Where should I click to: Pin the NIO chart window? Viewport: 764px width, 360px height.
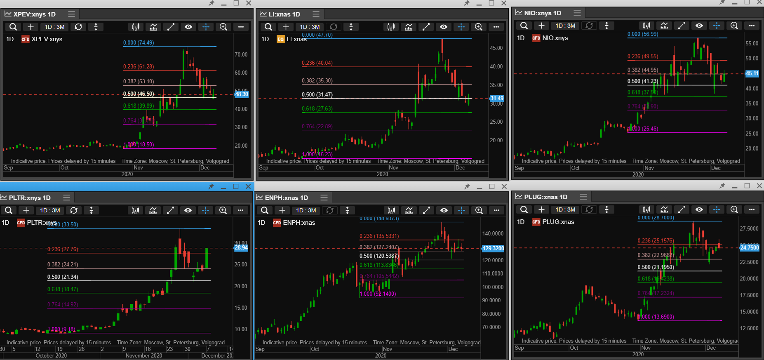coord(722,2)
